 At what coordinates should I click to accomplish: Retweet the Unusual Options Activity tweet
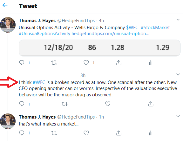tap(54, 63)
